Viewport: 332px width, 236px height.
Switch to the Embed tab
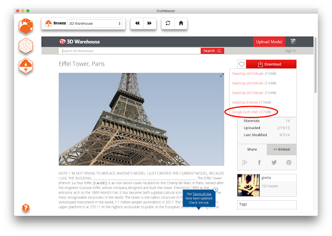pos(282,150)
